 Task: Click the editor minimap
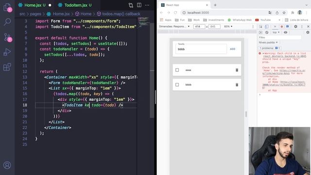click(x=144, y=22)
